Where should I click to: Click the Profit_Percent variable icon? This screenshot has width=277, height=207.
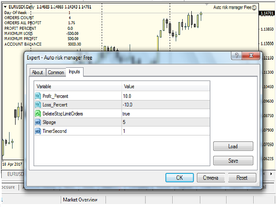(38, 96)
